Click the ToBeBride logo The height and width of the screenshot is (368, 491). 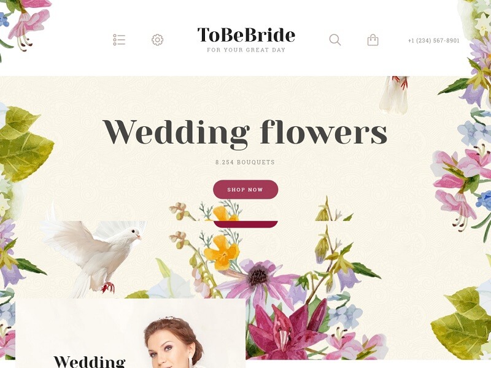246,35
